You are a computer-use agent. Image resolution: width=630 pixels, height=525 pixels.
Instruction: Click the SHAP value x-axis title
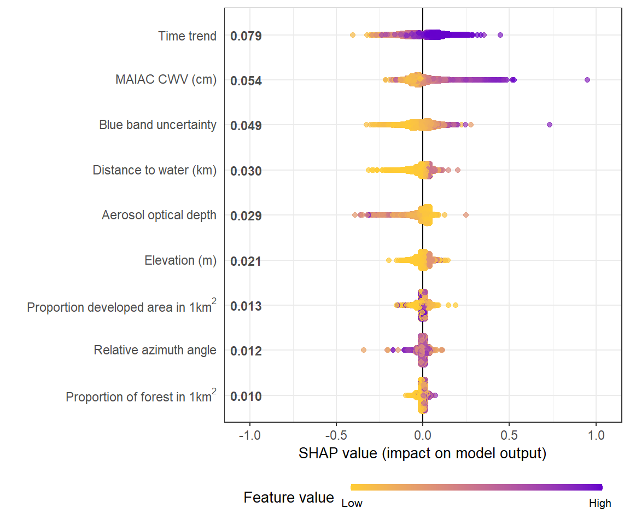coord(422,453)
